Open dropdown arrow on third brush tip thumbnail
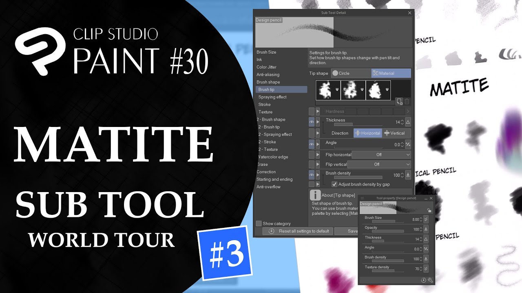522x293 pixels. click(387, 90)
